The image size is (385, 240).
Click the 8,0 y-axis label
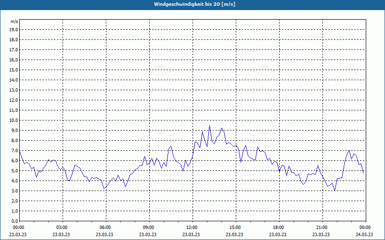click(14, 140)
